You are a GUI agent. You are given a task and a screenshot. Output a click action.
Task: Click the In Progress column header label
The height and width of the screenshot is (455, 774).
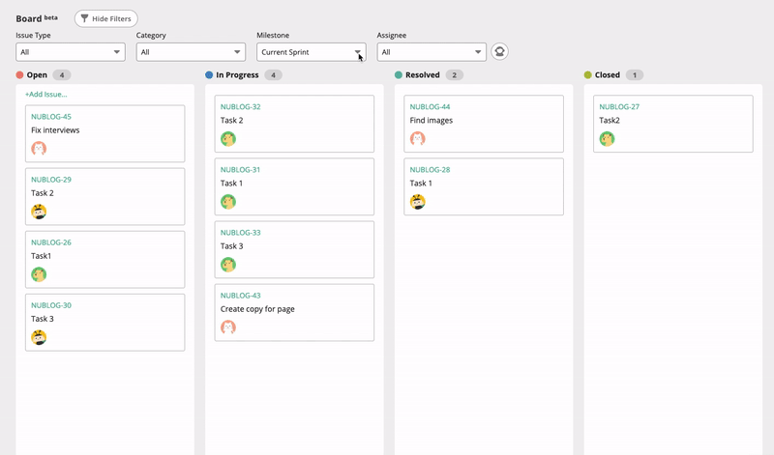click(237, 75)
